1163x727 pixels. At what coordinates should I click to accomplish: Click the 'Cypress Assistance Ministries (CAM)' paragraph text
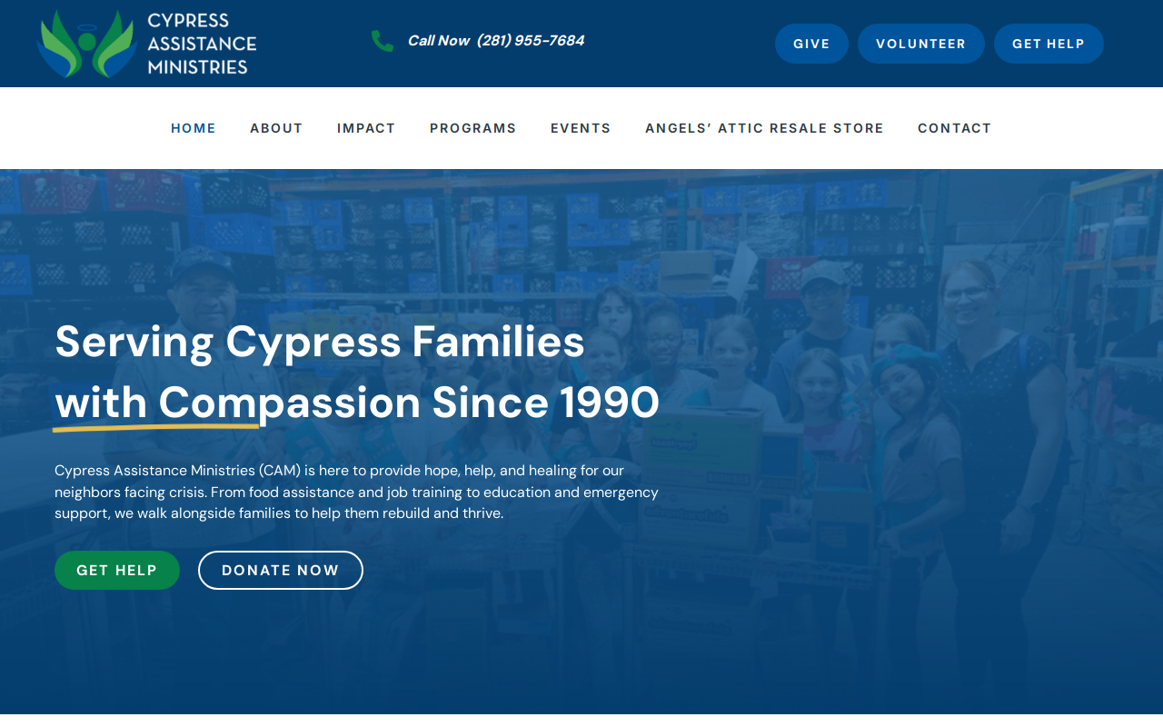[356, 492]
